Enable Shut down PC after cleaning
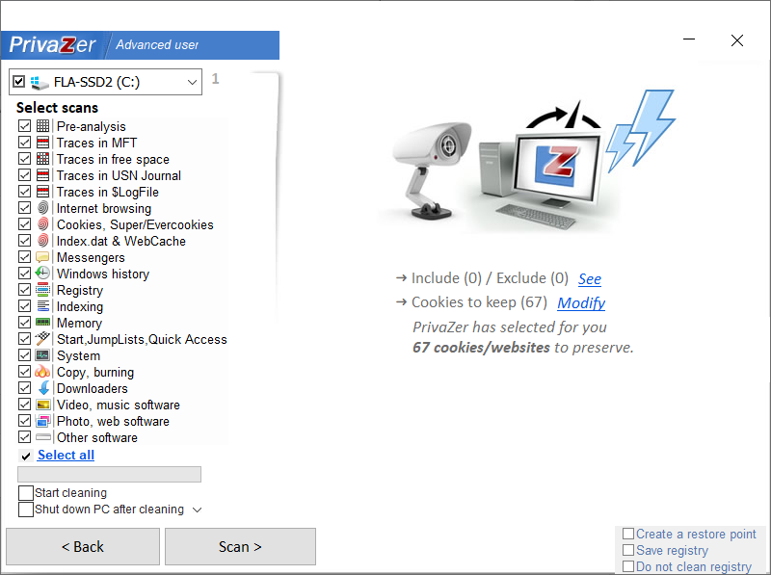Screen dimensions: 771x575 click(26, 510)
